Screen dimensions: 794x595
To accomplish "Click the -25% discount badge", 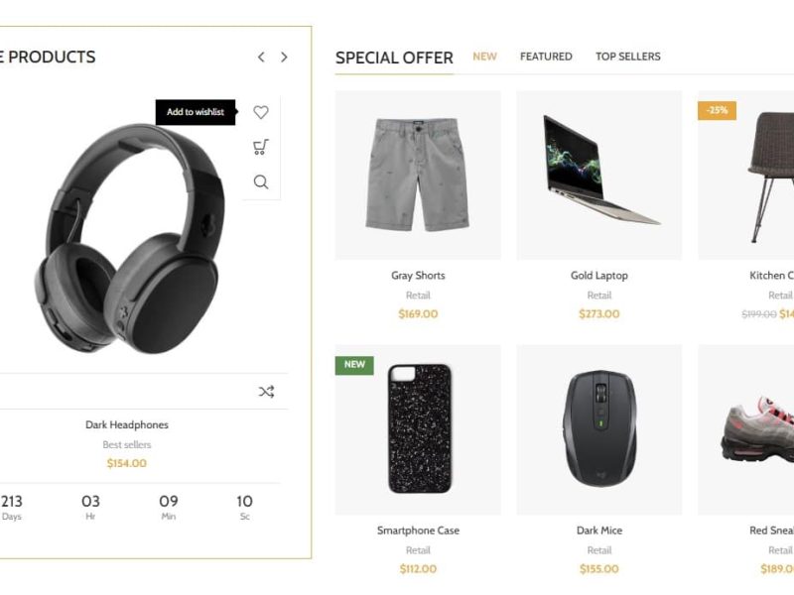I will click(x=717, y=110).
